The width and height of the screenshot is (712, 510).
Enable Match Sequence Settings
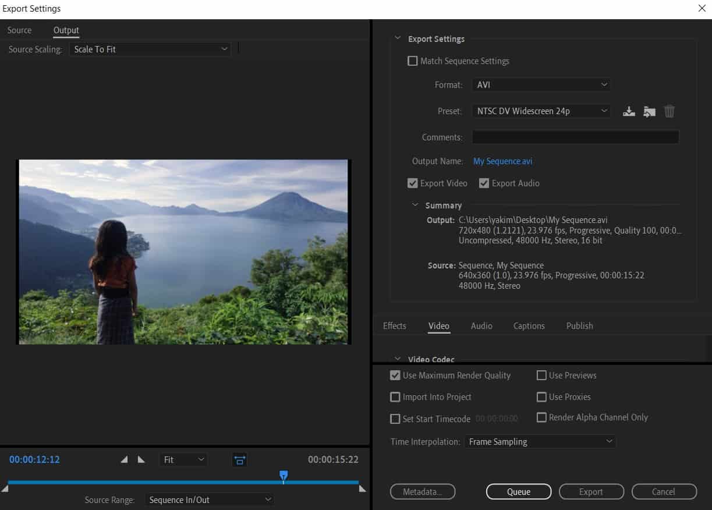tap(412, 61)
